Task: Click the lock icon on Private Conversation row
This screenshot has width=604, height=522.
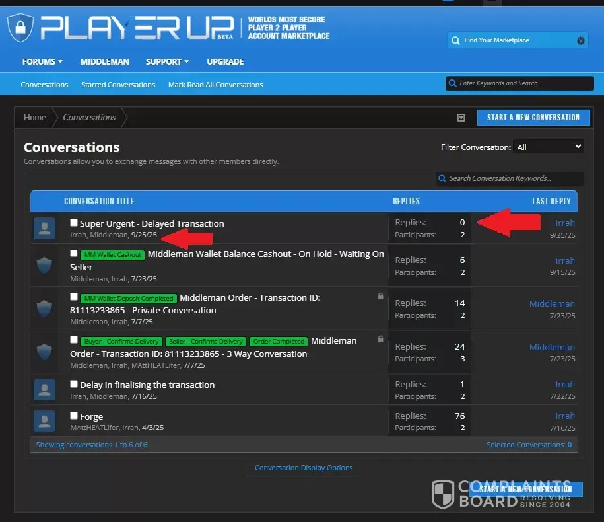Action: click(x=380, y=297)
